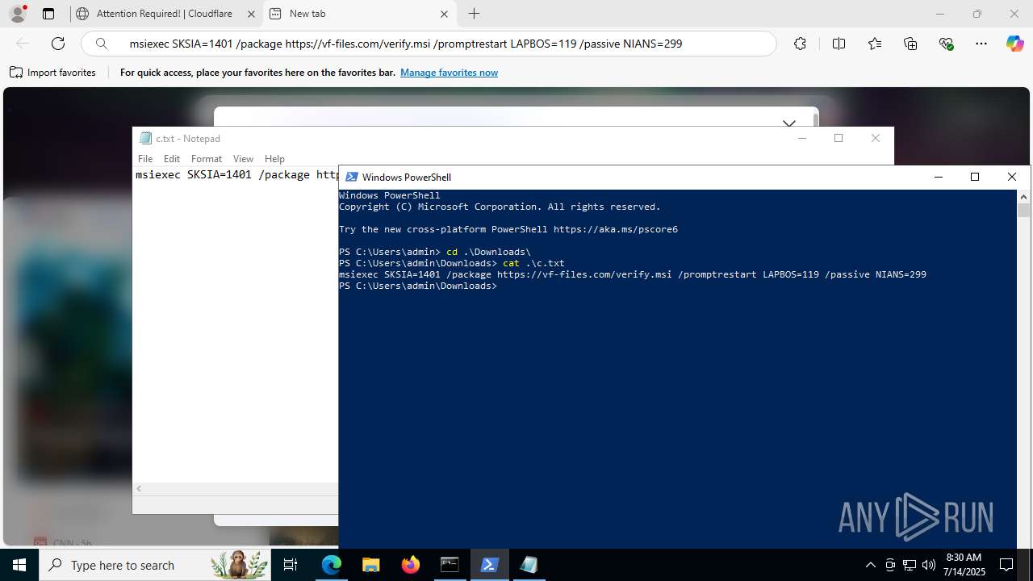
Task: Open the taskbar clock and date
Action: point(965,565)
